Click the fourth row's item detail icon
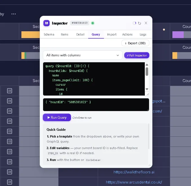This screenshot has height=186, width=191. (10, 121)
